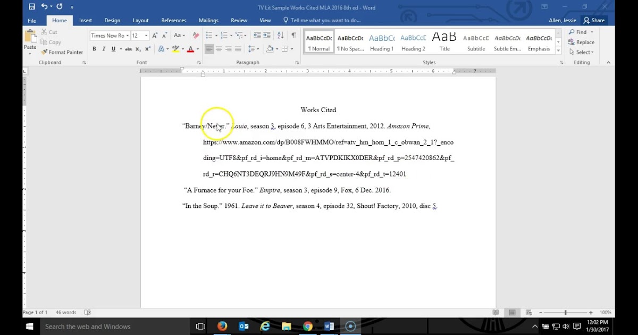Screen dimensions: 638x335
Task: Open the Borders dropdown
Action: tap(287, 49)
